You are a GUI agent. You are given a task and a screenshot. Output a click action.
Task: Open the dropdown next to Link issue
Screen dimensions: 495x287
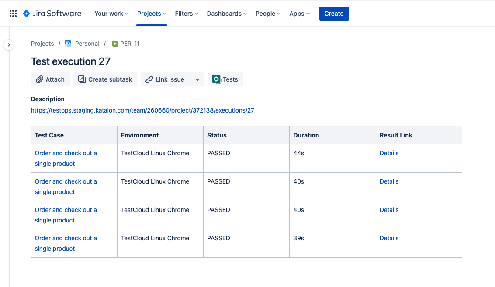(197, 79)
